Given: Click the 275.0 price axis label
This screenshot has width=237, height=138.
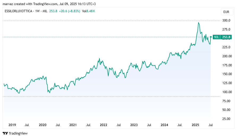Looking at the screenshot, I should (226, 29).
